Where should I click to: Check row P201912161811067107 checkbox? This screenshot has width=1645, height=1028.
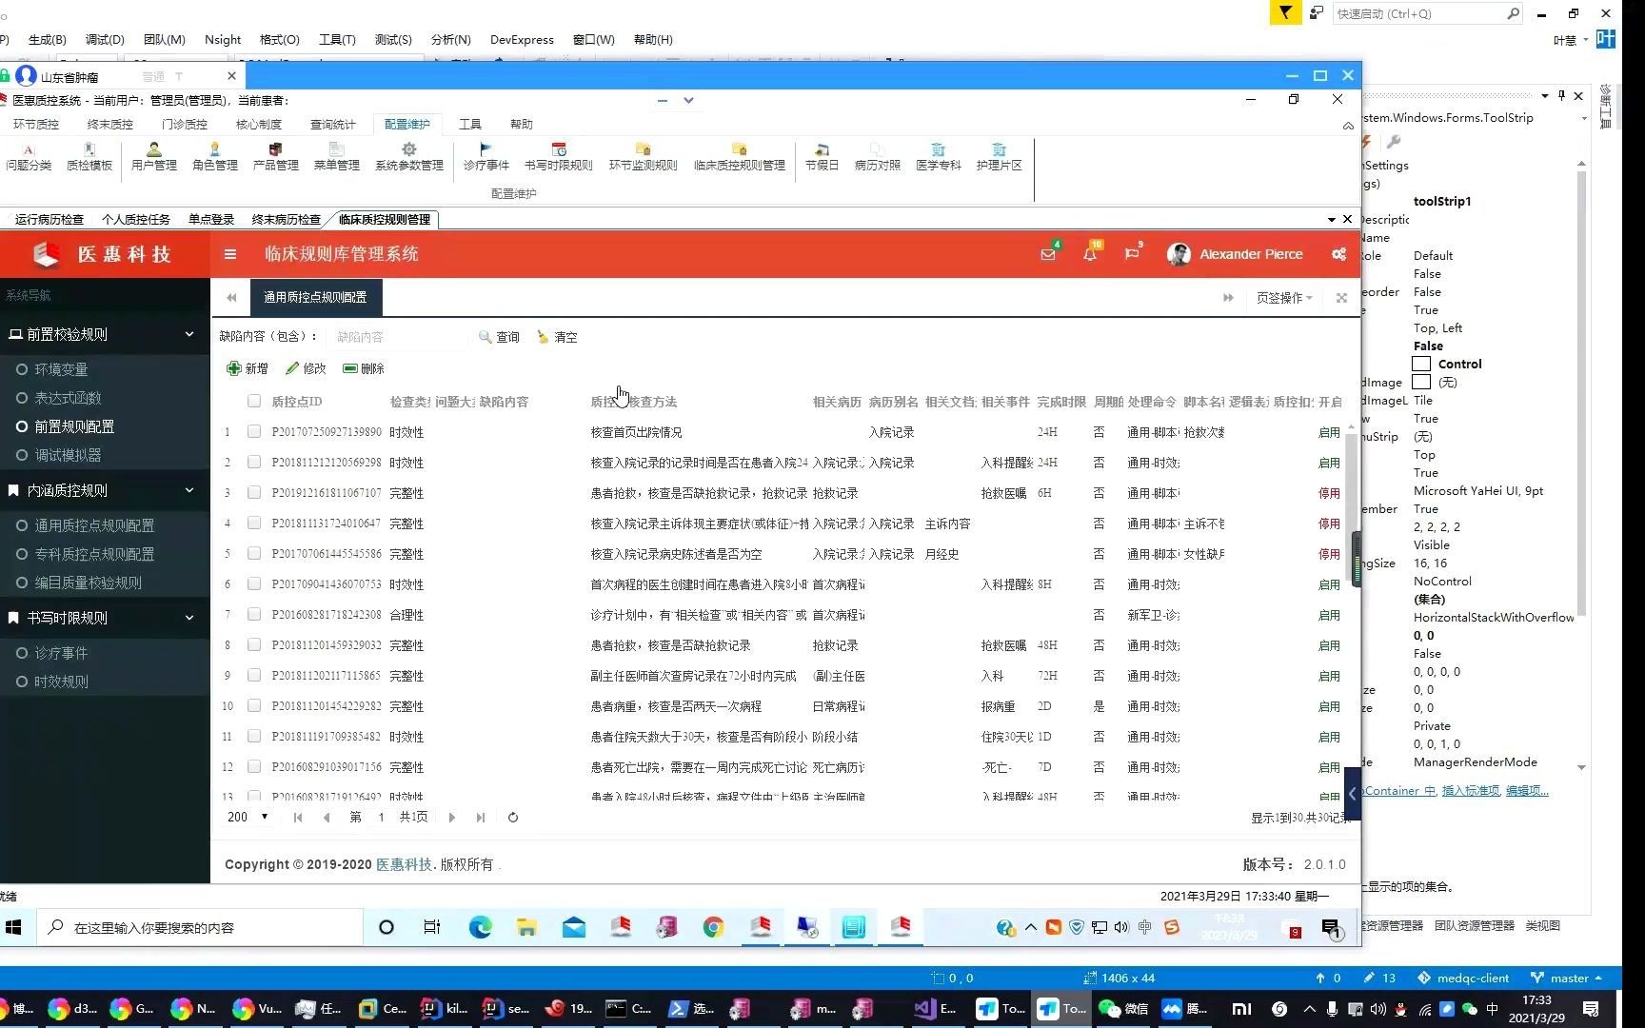click(x=254, y=493)
